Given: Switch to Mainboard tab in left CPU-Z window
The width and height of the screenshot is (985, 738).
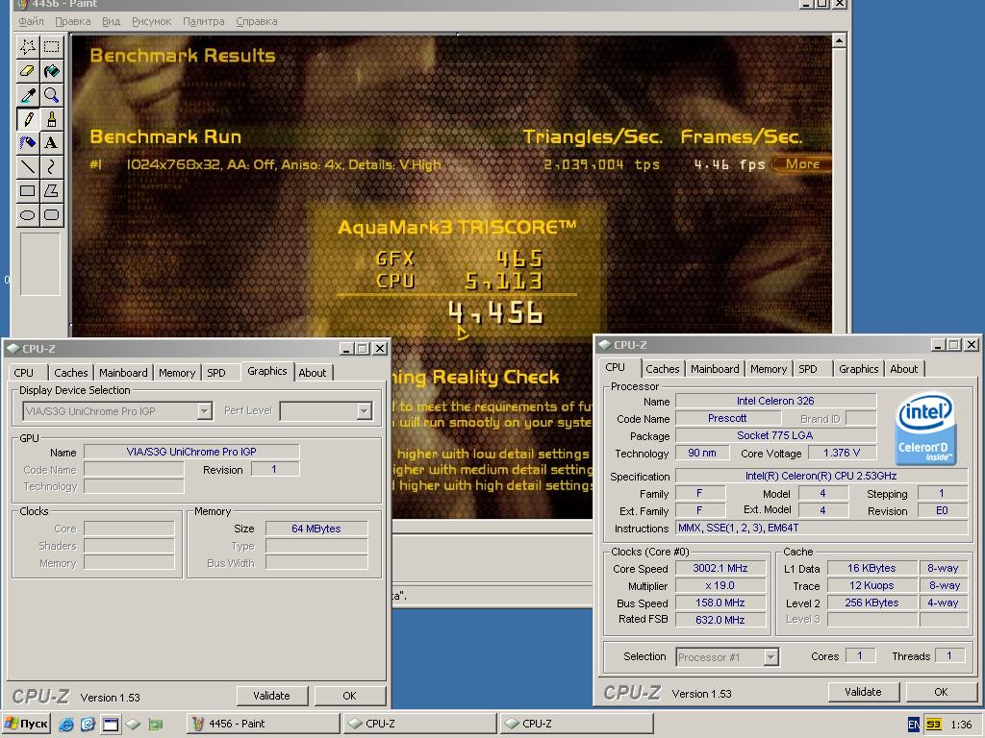Looking at the screenshot, I should point(123,373).
